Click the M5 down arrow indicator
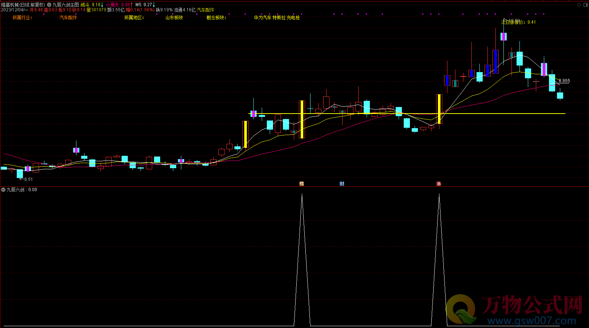The width and height of the screenshot is (589, 328). click(x=154, y=5)
